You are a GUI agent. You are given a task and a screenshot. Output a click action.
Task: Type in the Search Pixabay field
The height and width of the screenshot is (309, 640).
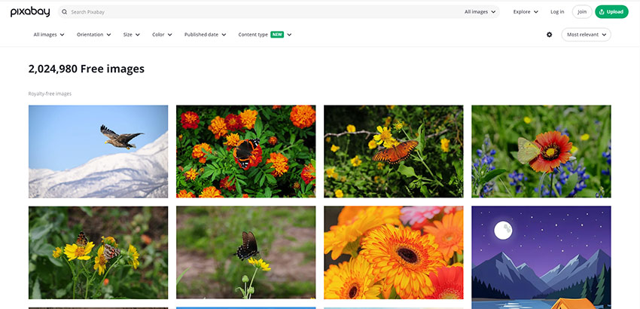pyautogui.click(x=256, y=12)
